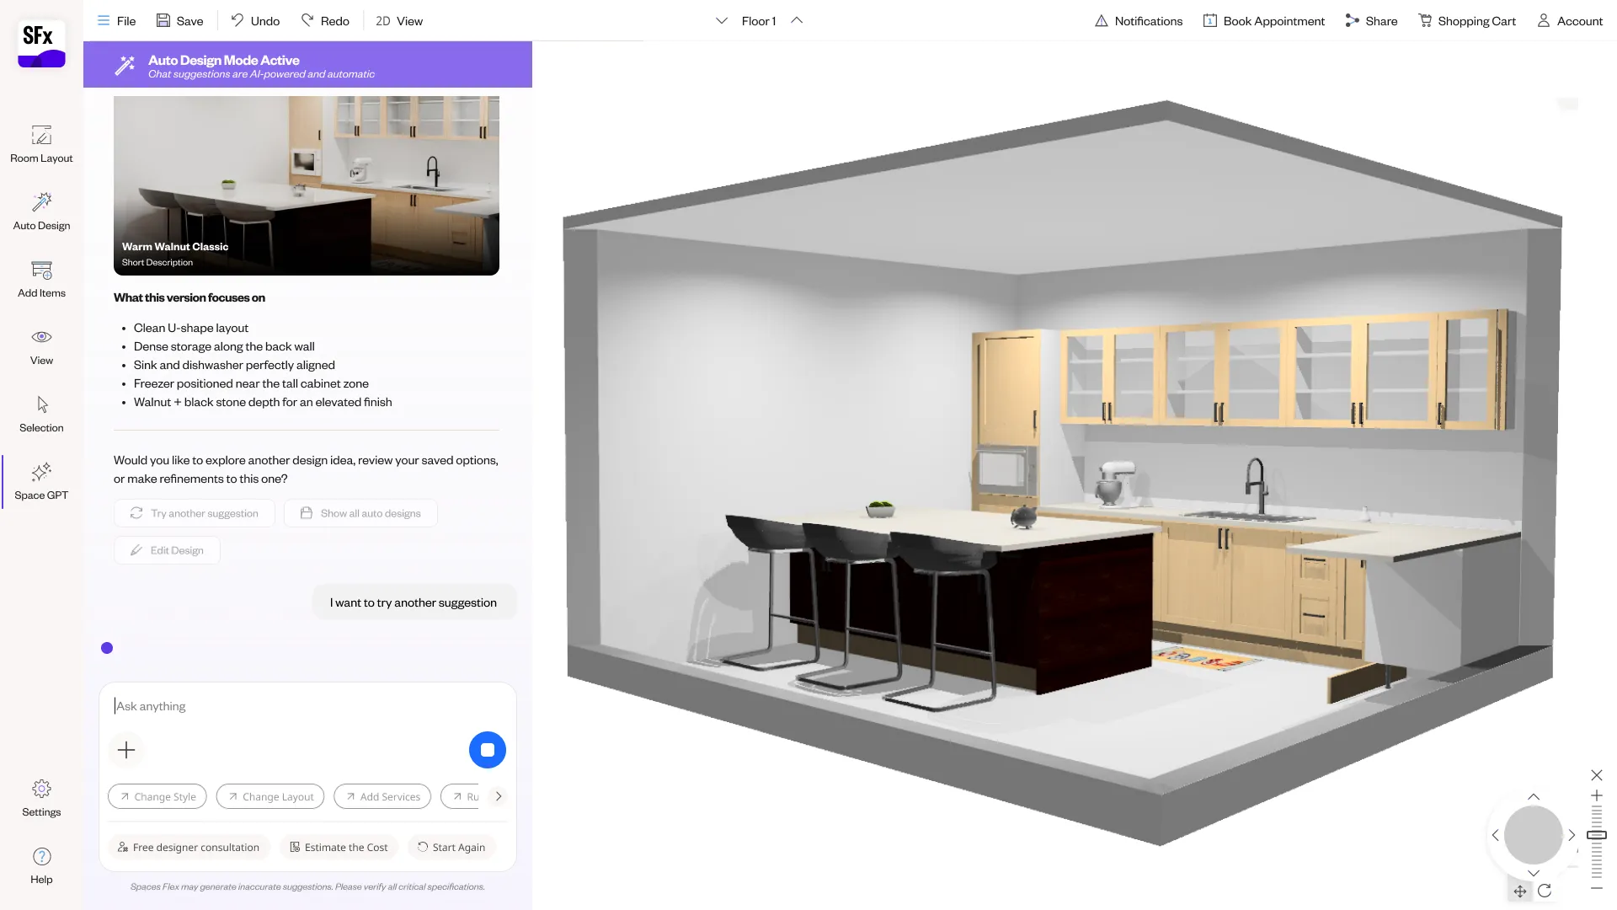This screenshot has height=910, width=1617.
Task: Click Estimate the Cost
Action: point(339,847)
